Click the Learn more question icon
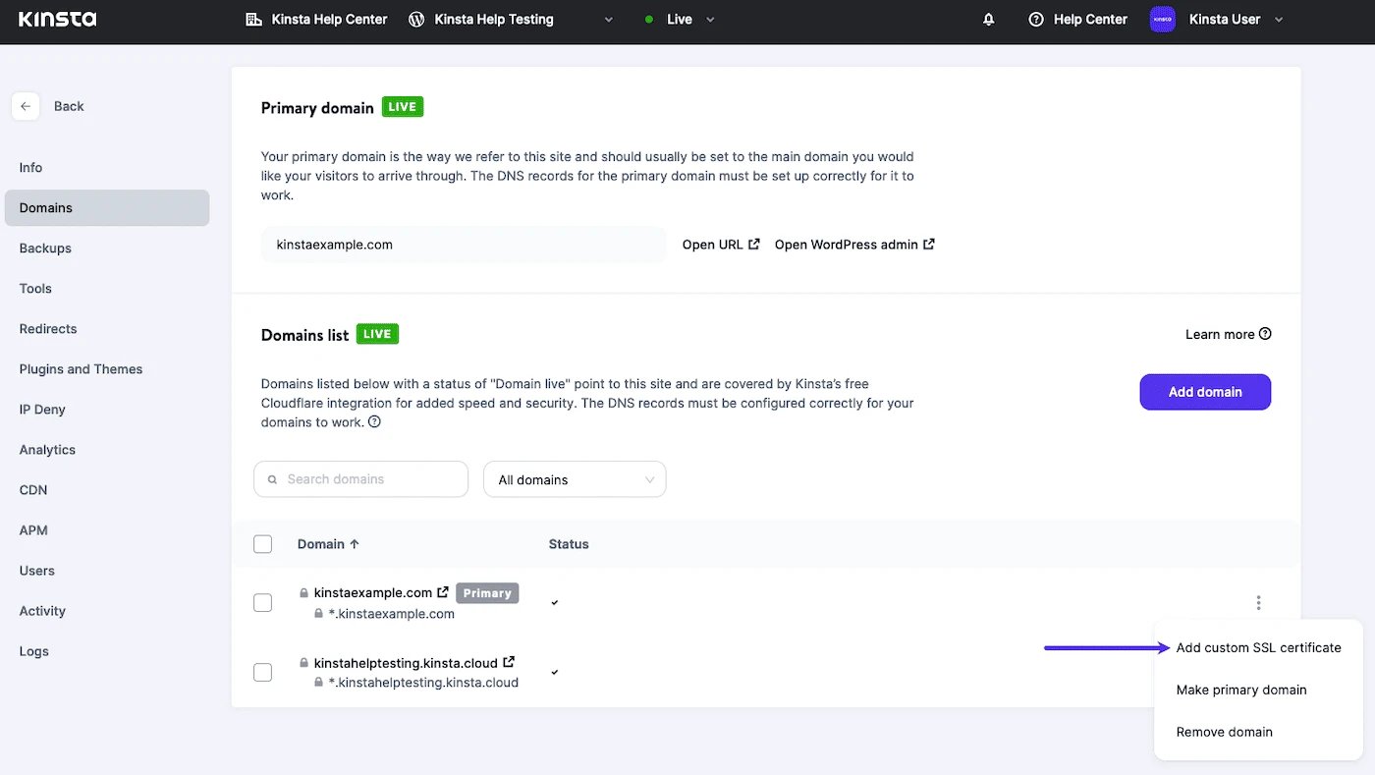1375x775 pixels. [x=1265, y=334]
